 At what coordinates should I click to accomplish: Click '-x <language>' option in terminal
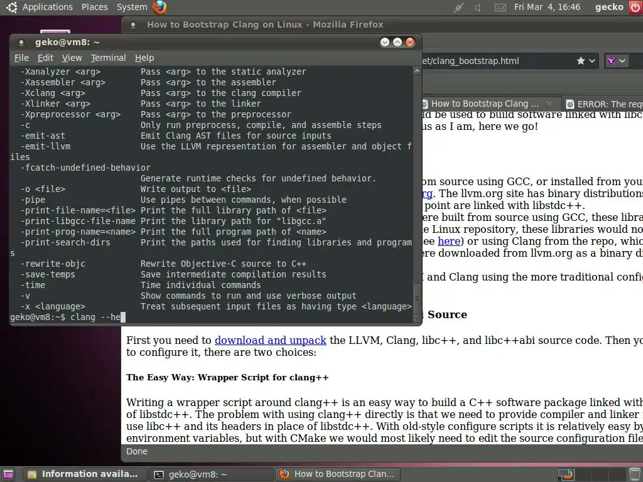(53, 306)
